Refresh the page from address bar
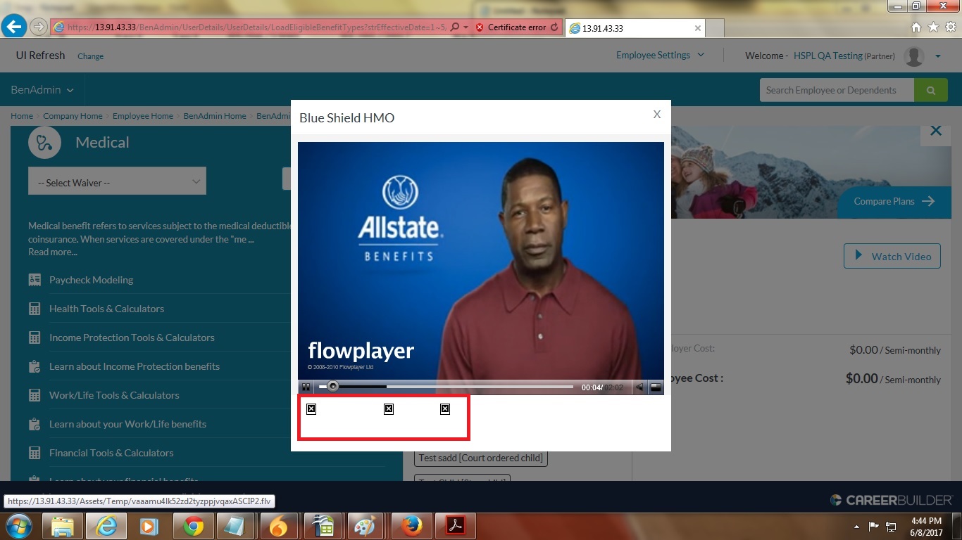Viewport: 962px width, 540px height. [555, 27]
